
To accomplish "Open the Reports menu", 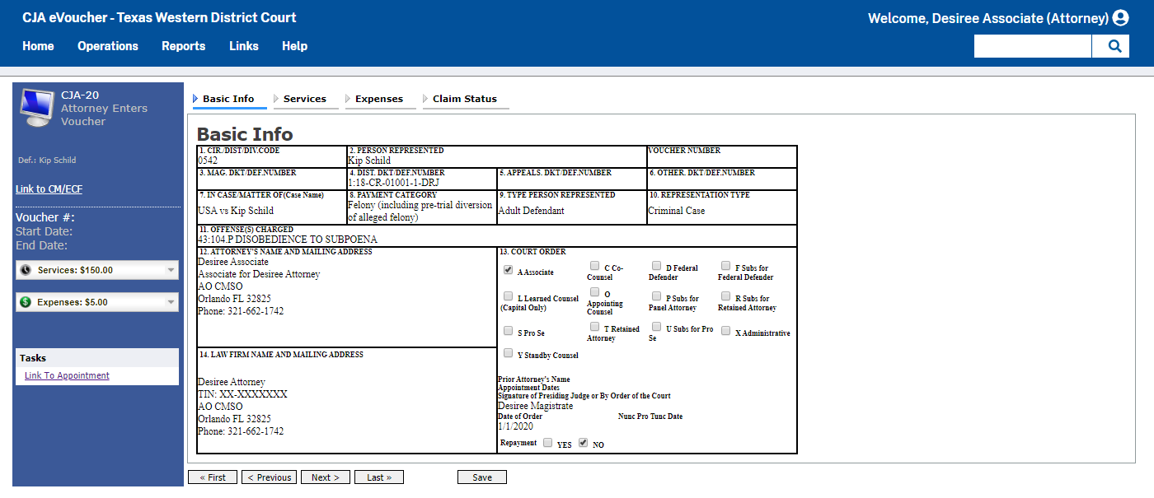I will (183, 46).
